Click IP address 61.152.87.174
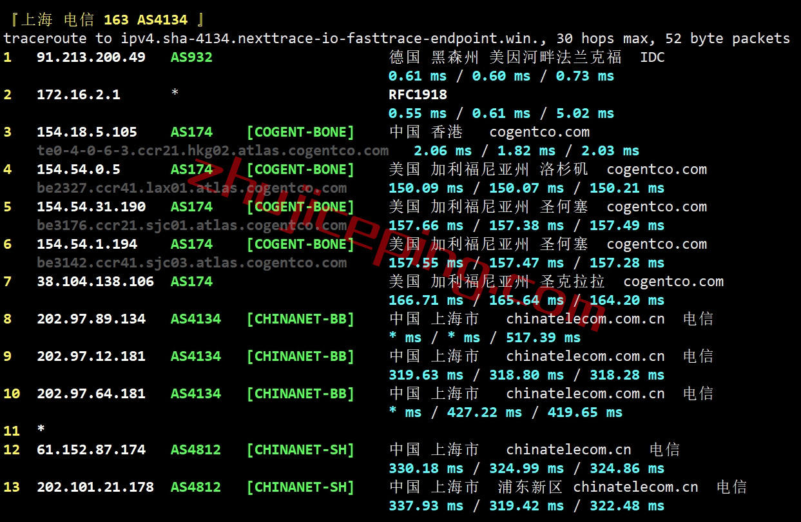The image size is (801, 522). [x=91, y=450]
